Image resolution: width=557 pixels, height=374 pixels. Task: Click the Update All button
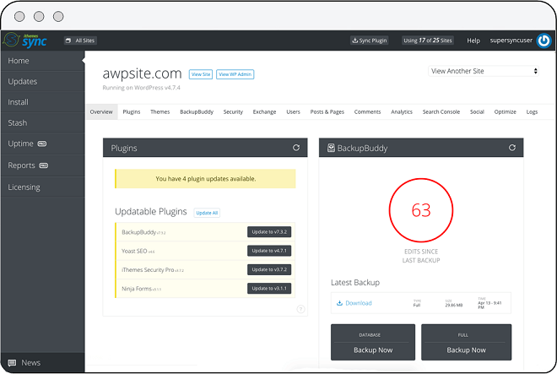point(207,213)
